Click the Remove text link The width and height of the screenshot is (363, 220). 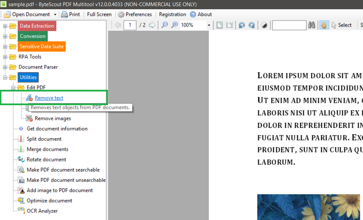pos(49,98)
